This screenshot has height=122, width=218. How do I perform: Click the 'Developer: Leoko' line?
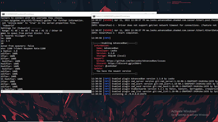click(107, 51)
